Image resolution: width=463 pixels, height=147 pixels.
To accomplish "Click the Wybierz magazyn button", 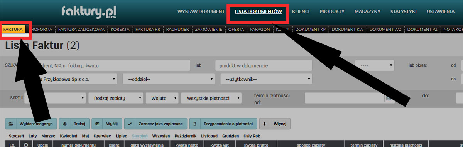I will tap(31, 124).
